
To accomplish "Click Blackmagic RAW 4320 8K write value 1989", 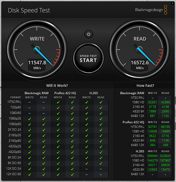I will coord(152,111).
